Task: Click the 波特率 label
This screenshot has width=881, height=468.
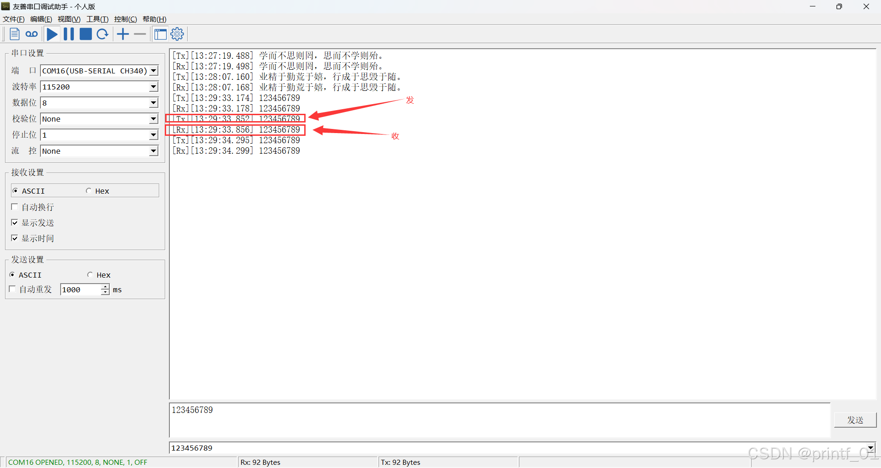Action: 24,87
